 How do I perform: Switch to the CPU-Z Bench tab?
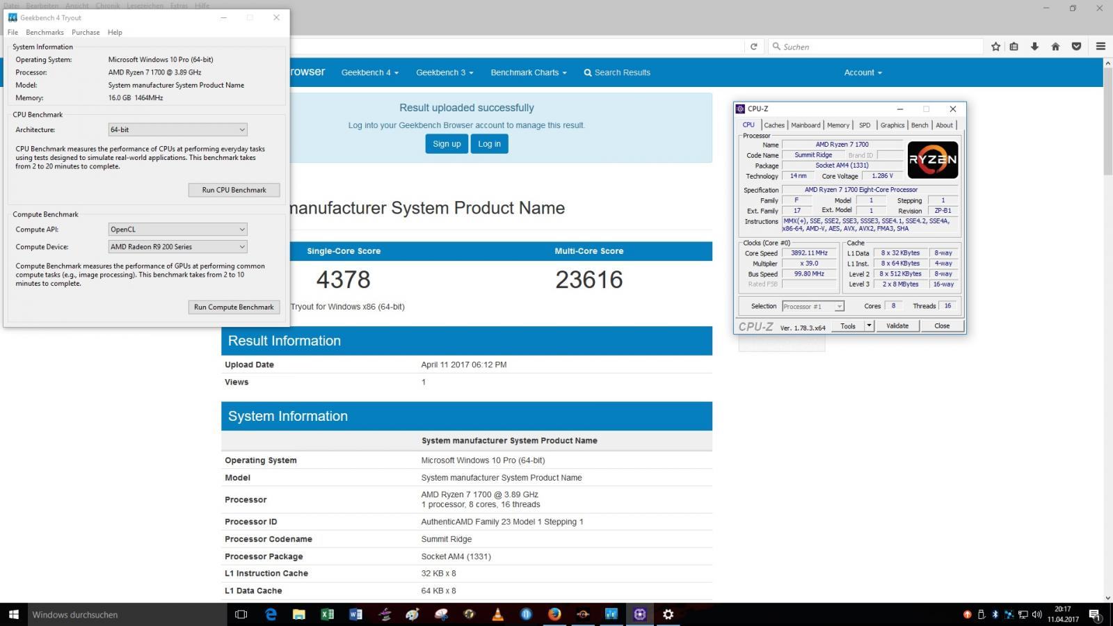tap(920, 125)
